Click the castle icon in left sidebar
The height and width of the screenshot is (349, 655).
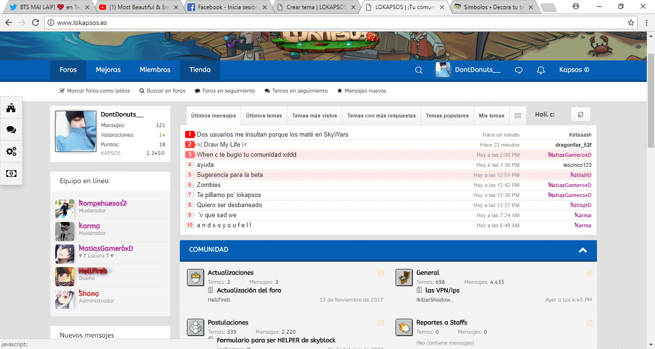click(x=11, y=108)
